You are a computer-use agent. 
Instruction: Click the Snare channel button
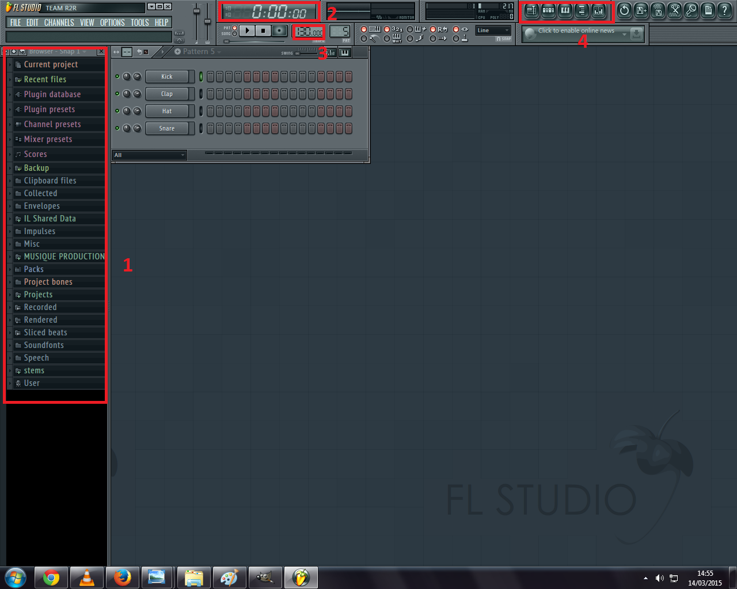pyautogui.click(x=167, y=128)
